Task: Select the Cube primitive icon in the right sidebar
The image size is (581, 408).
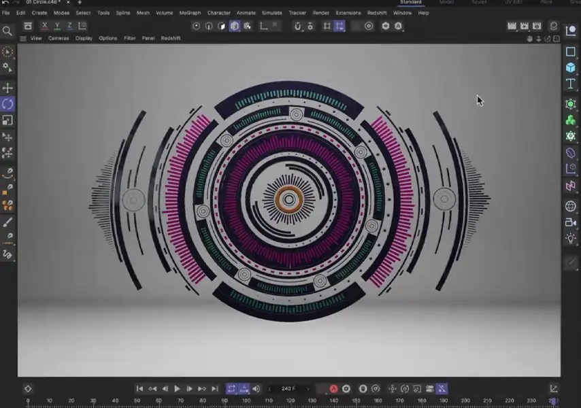Action: [571, 68]
